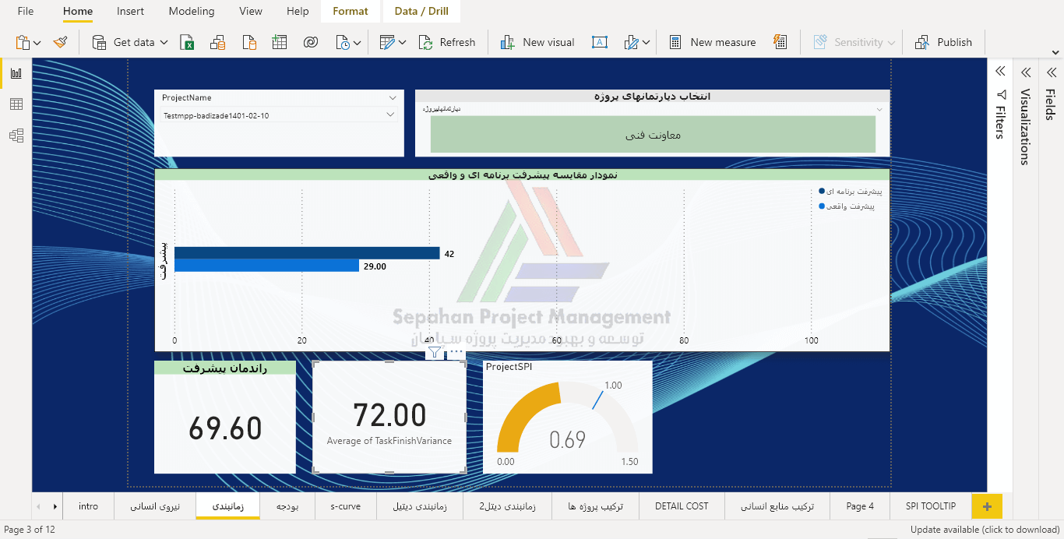Select the Format painter brush icon
Image resolution: width=1064 pixels, height=539 pixels.
[61, 42]
